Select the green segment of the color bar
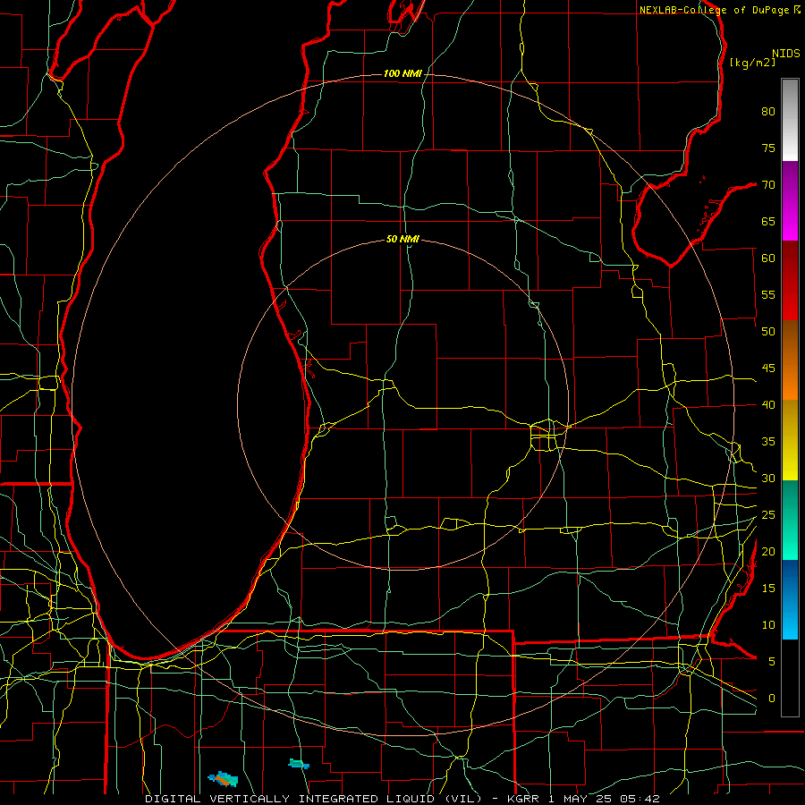Image resolution: width=805 pixels, height=805 pixels. click(x=790, y=520)
